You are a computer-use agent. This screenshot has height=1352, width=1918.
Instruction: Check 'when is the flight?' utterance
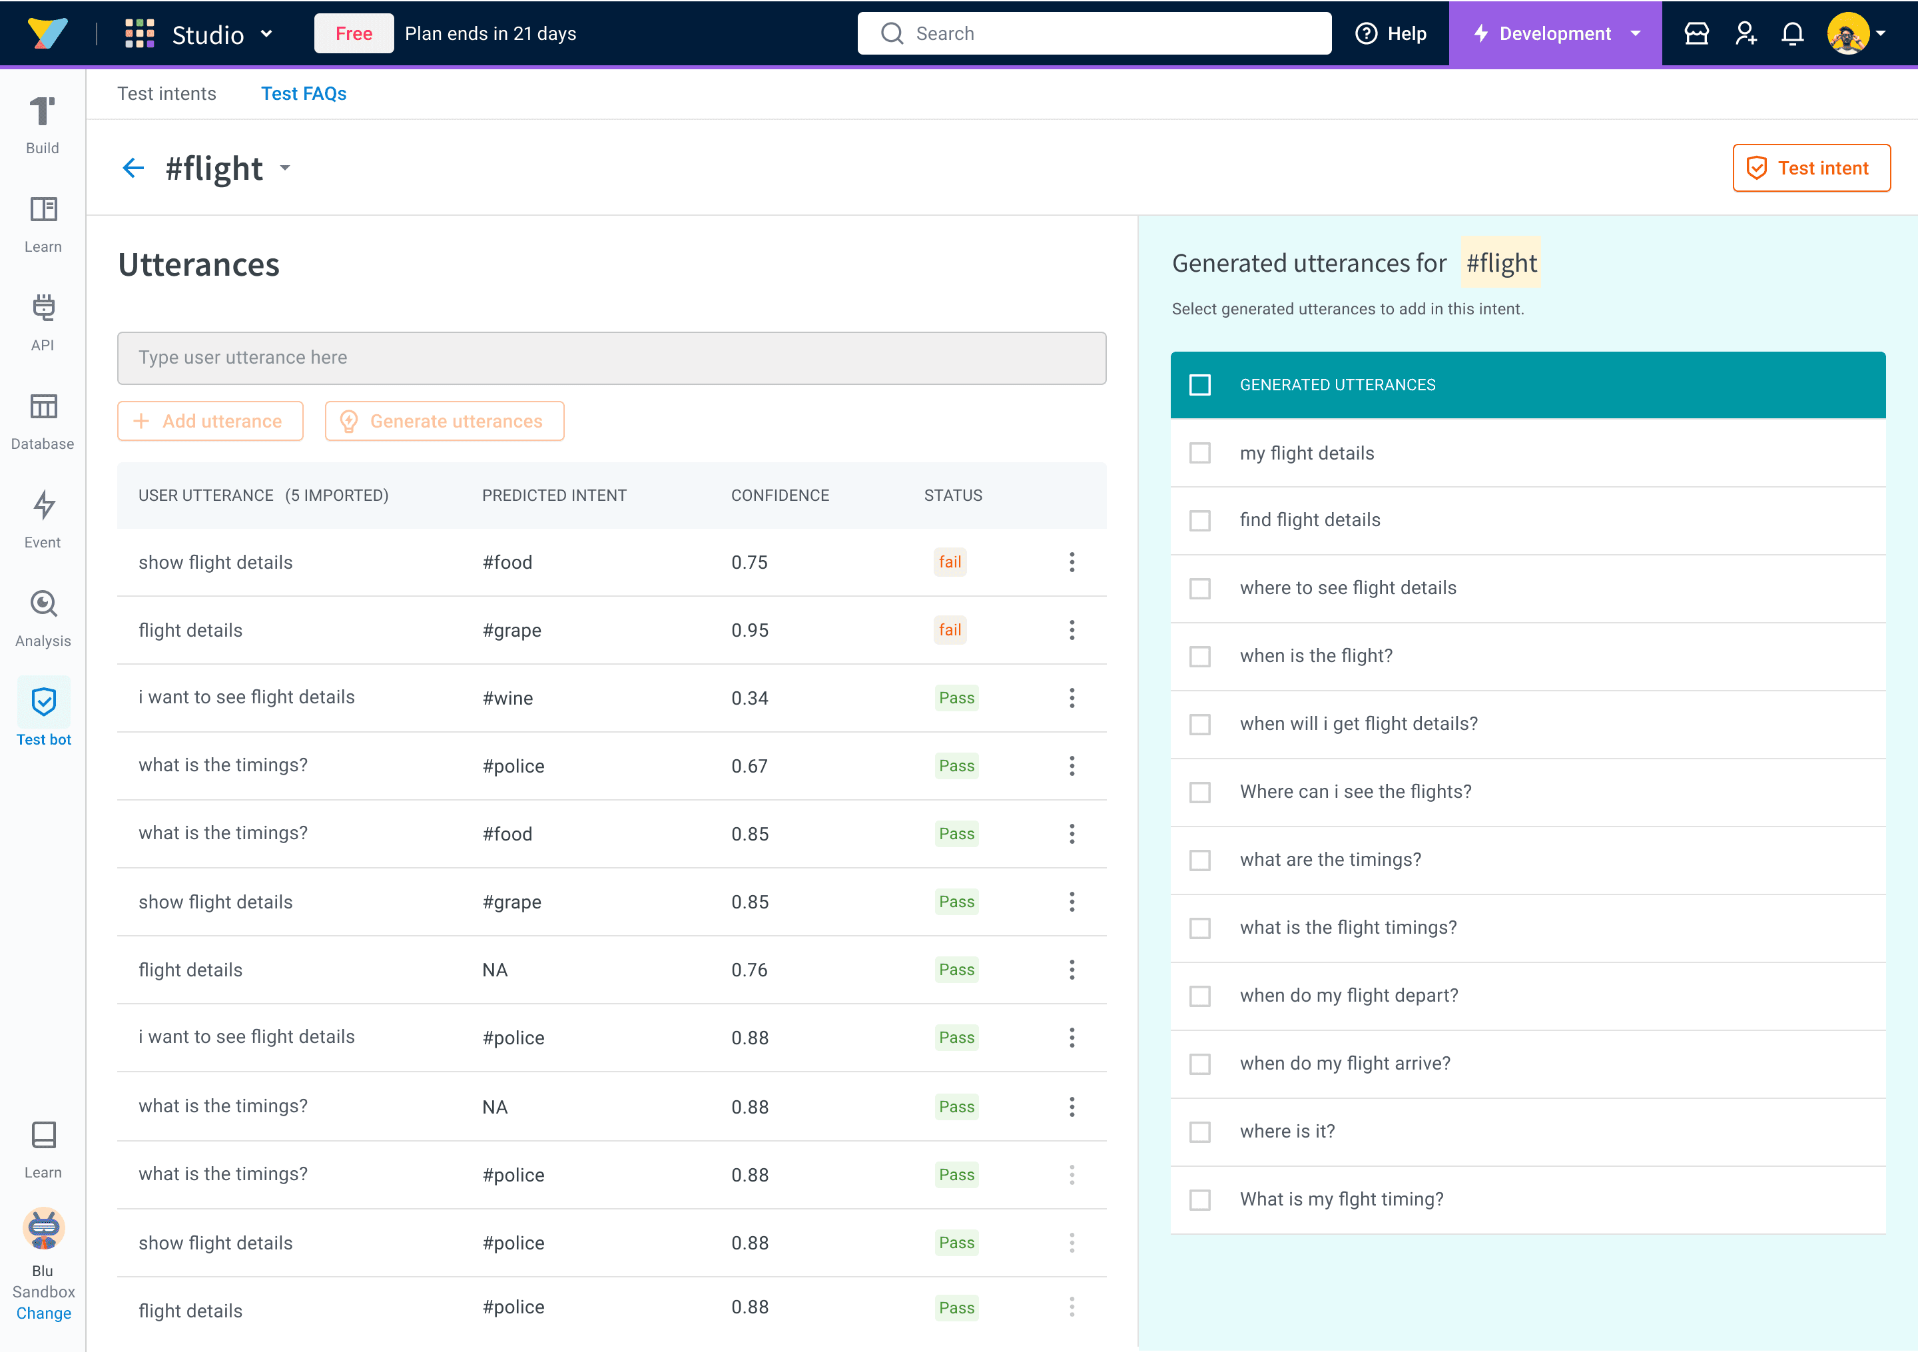click(x=1199, y=656)
